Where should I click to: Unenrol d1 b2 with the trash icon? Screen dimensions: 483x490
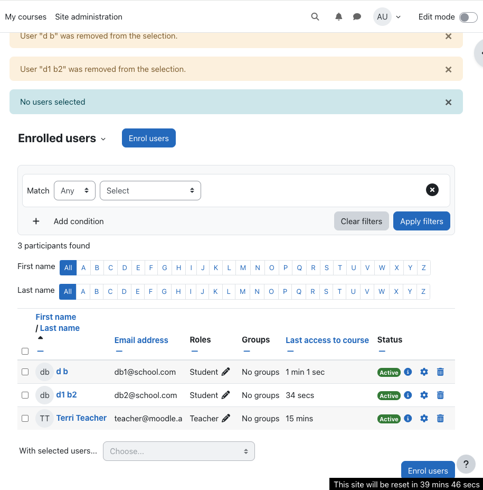click(x=440, y=395)
